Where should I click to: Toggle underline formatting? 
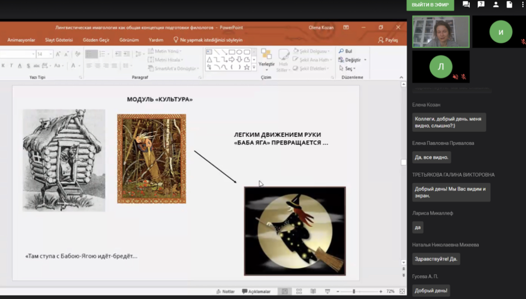pos(20,66)
